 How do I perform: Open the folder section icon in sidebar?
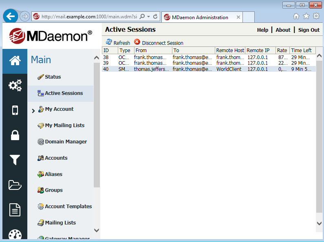click(15, 185)
